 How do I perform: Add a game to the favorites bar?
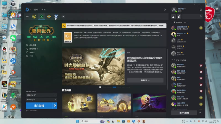tap(63, 17)
